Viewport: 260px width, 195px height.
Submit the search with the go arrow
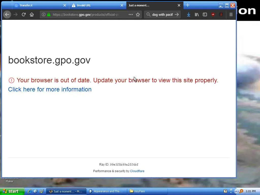pyautogui.click(x=177, y=14)
